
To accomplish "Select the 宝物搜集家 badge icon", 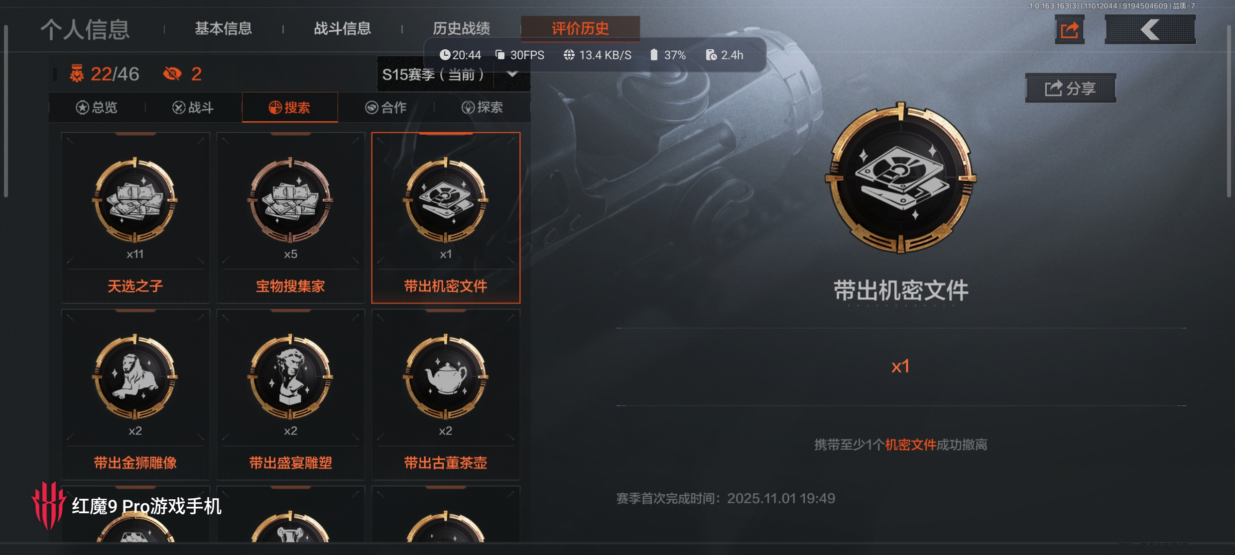I will pyautogui.click(x=290, y=200).
